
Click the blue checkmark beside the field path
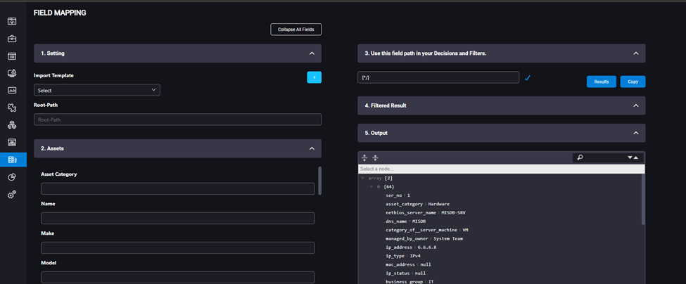click(x=527, y=78)
